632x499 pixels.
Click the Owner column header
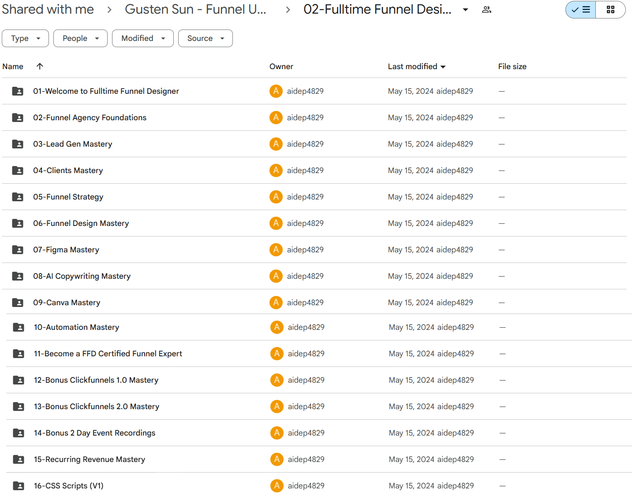(281, 67)
